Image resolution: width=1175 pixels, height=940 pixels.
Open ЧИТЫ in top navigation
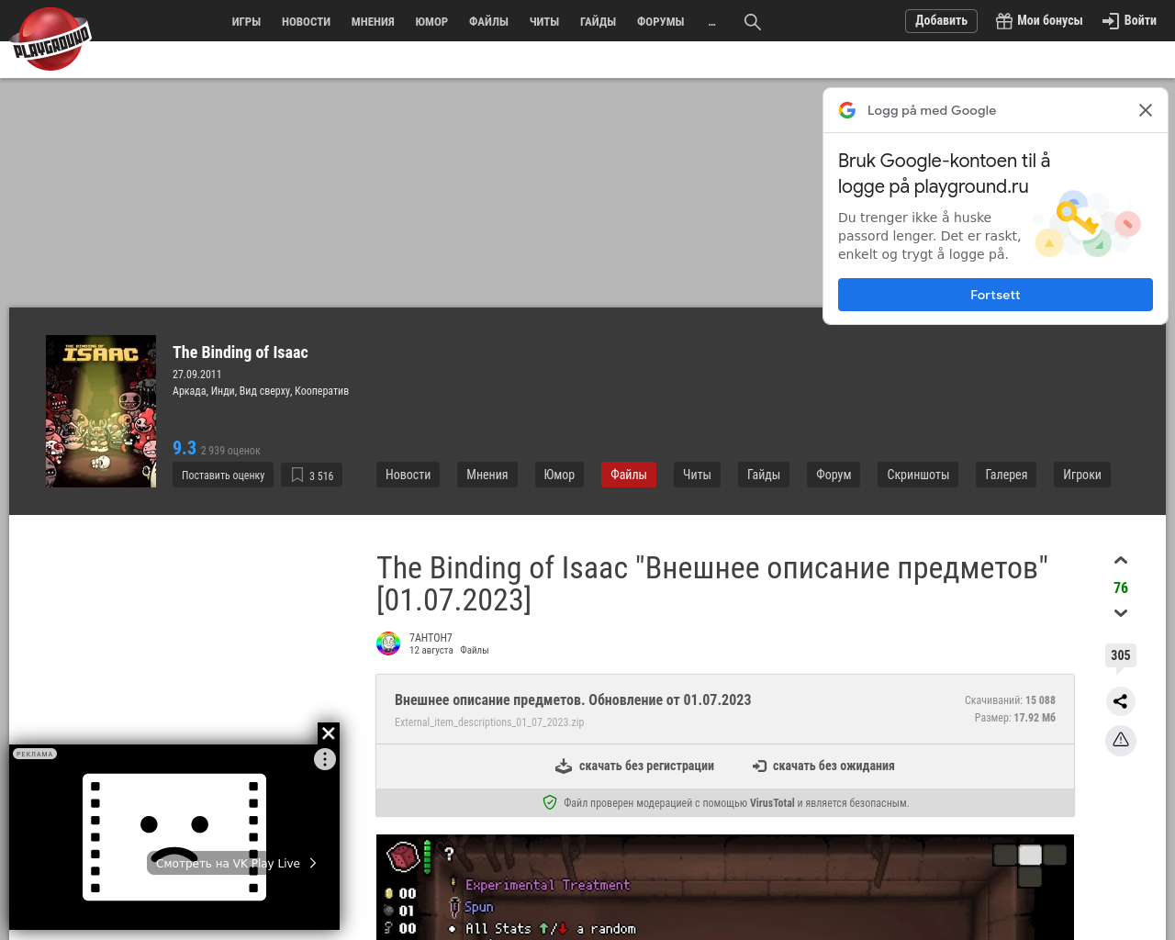pyautogui.click(x=544, y=21)
